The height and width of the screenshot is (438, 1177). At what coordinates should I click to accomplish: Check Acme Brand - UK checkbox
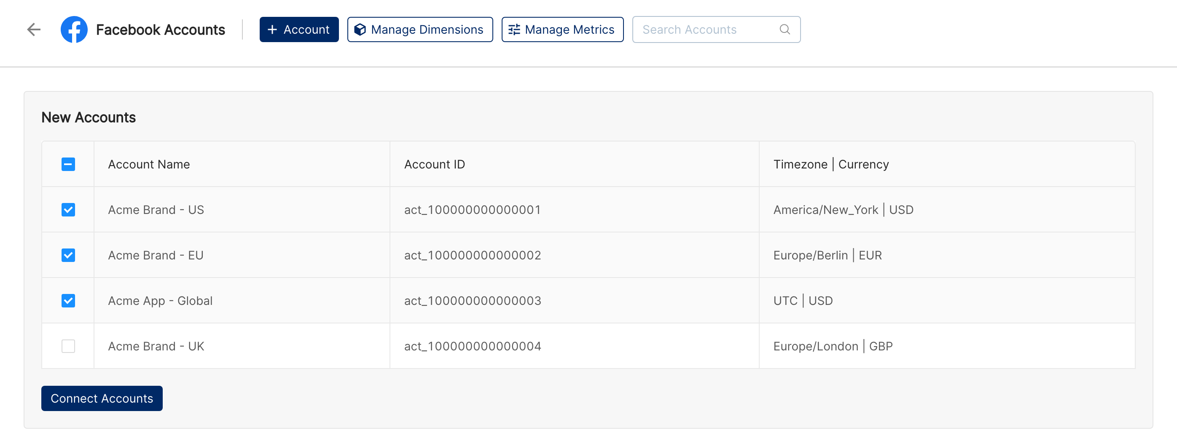(68, 346)
